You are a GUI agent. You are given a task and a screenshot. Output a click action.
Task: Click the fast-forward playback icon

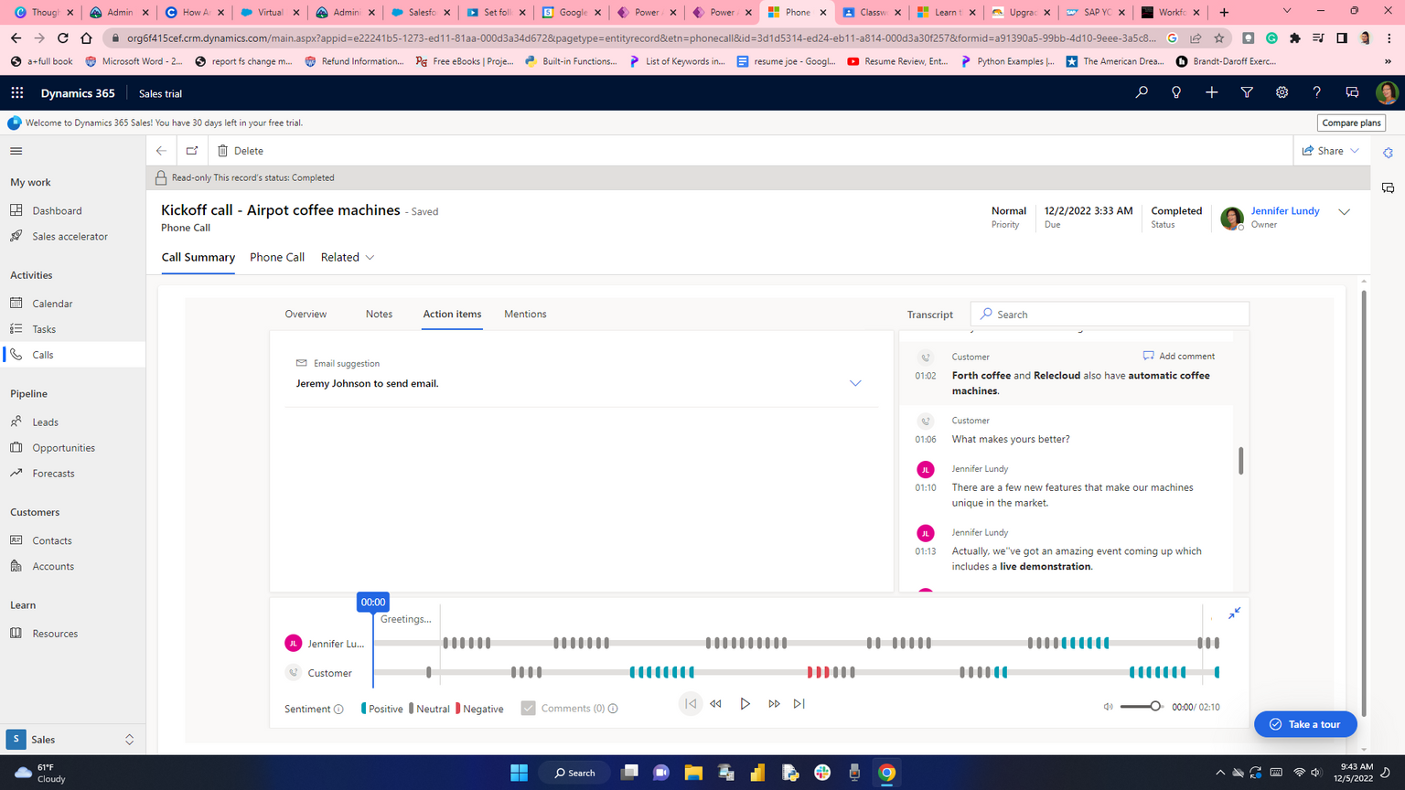click(x=774, y=704)
